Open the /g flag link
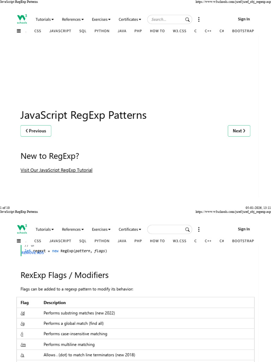271x362 pixels. (23, 324)
